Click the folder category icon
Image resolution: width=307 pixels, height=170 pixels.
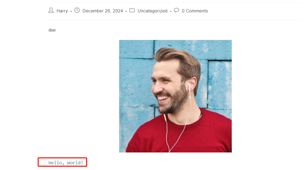132,11
